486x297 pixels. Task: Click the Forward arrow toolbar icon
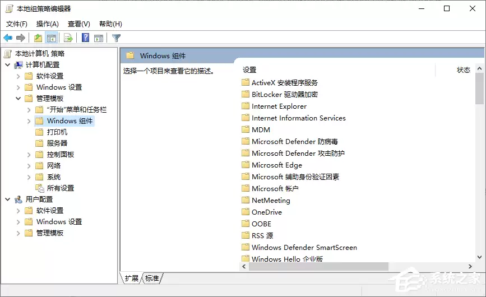[x=20, y=38]
